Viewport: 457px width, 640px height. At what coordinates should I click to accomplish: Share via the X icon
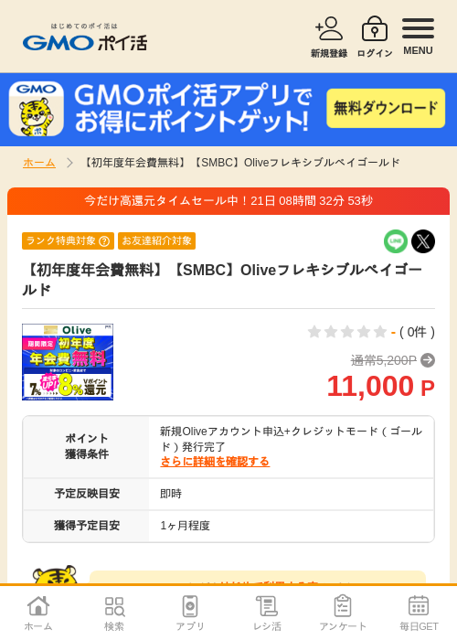pyautogui.click(x=423, y=241)
